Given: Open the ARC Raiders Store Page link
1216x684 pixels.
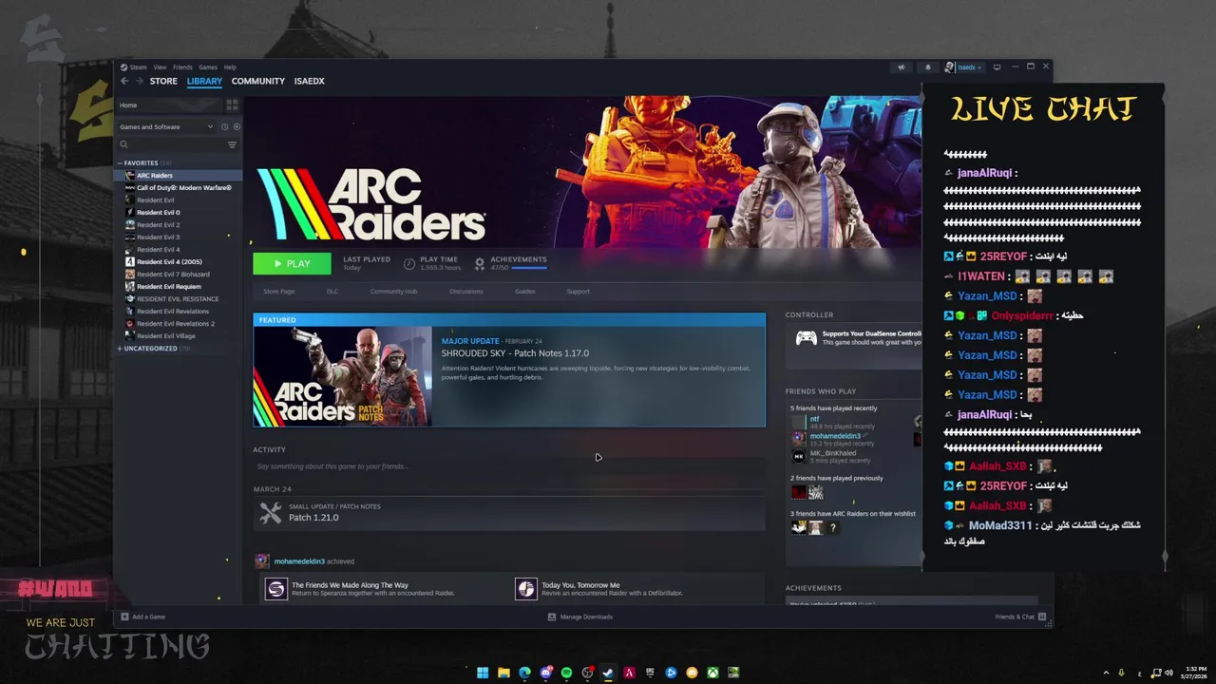Looking at the screenshot, I should (x=278, y=292).
